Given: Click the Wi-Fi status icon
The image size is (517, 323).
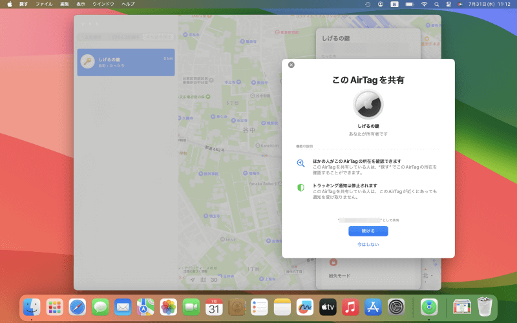Looking at the screenshot, I should click(x=424, y=5).
